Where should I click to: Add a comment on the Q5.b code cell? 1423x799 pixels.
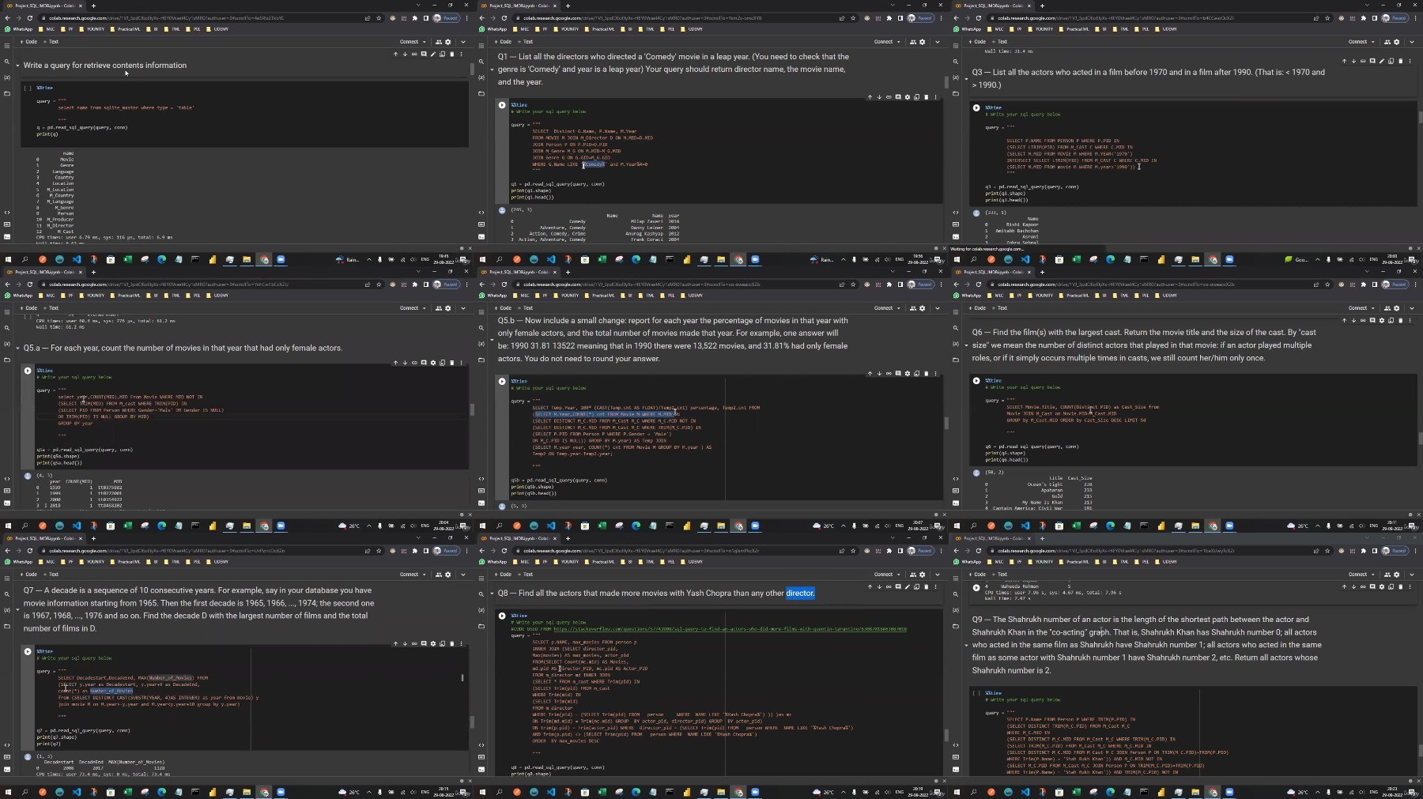pyautogui.click(x=898, y=374)
